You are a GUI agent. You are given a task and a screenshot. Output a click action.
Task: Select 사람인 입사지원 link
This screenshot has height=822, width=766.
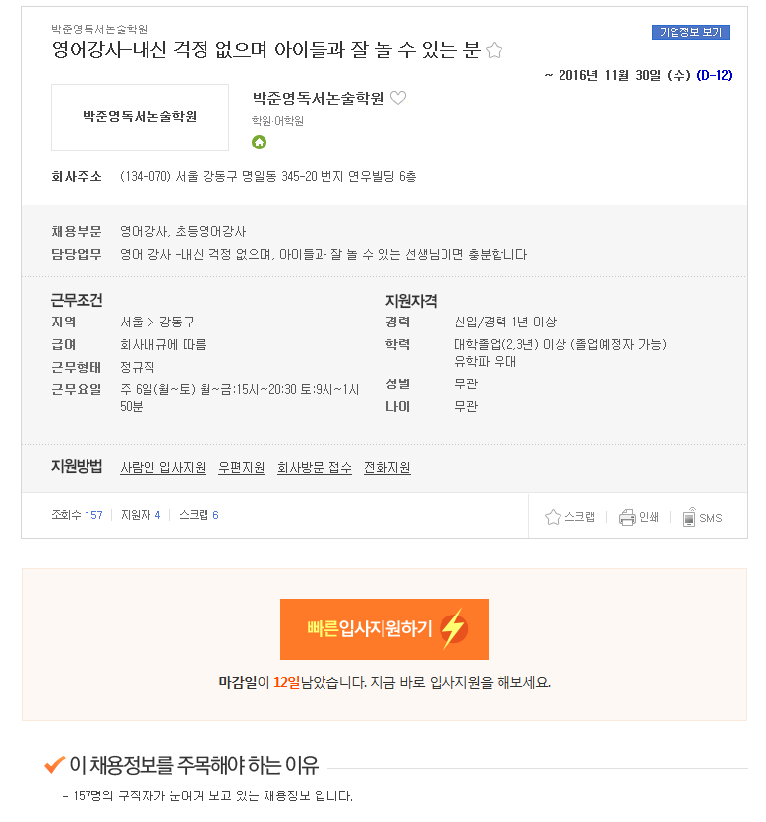click(163, 467)
